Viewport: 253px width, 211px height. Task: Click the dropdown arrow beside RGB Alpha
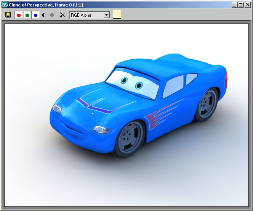[106, 15]
